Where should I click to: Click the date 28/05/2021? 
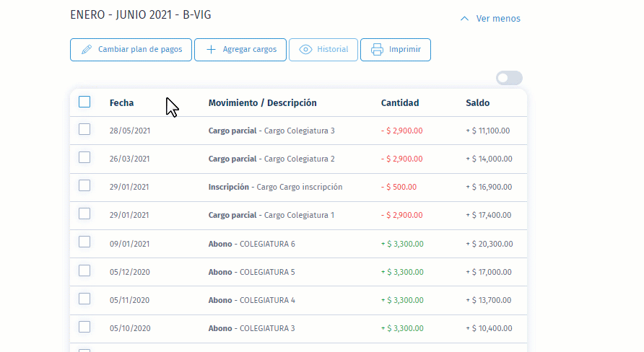(x=130, y=131)
